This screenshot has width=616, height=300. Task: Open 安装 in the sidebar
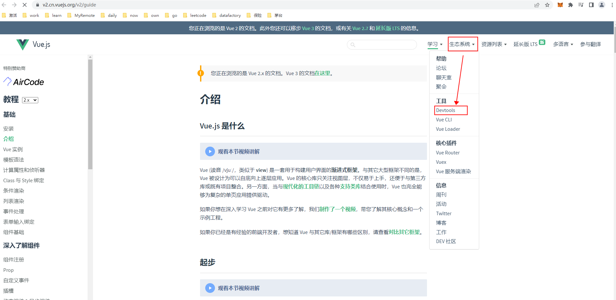(x=8, y=129)
